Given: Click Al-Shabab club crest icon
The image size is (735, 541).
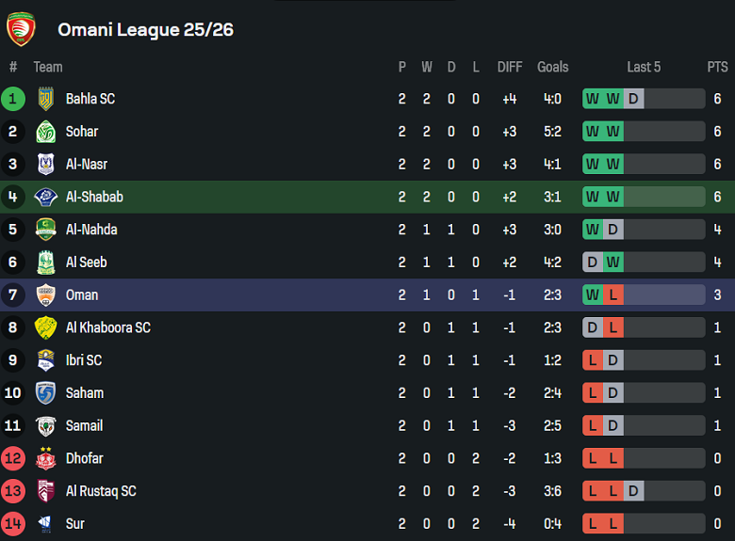Looking at the screenshot, I should pyautogui.click(x=45, y=197).
